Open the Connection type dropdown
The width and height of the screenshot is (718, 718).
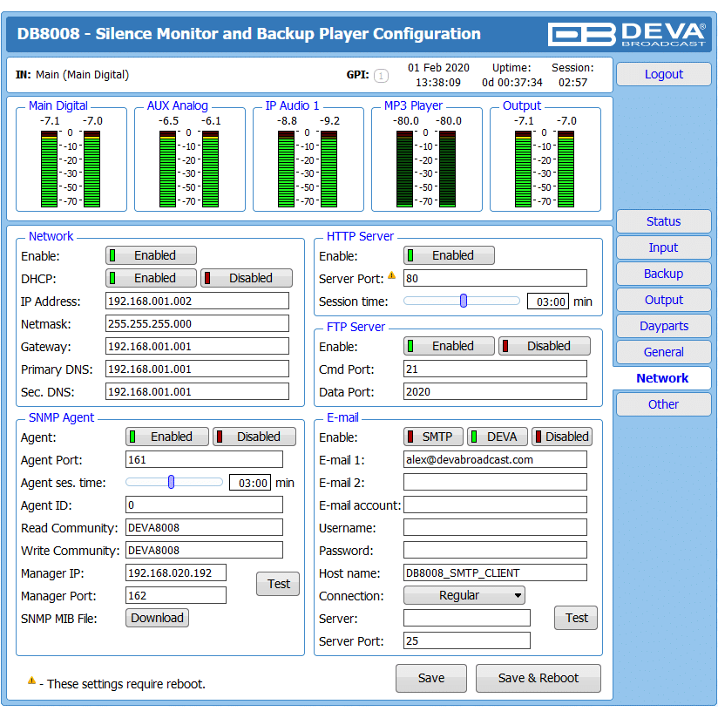pyautogui.click(x=464, y=595)
